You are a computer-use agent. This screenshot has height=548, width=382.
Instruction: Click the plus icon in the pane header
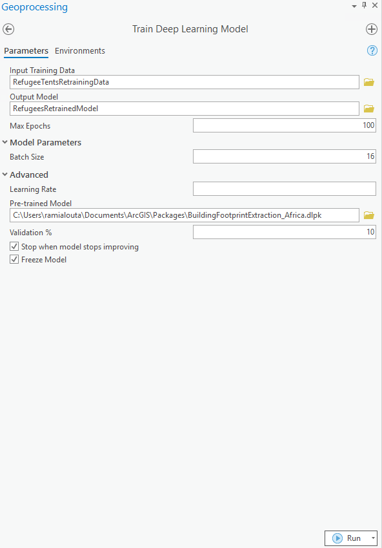point(372,29)
